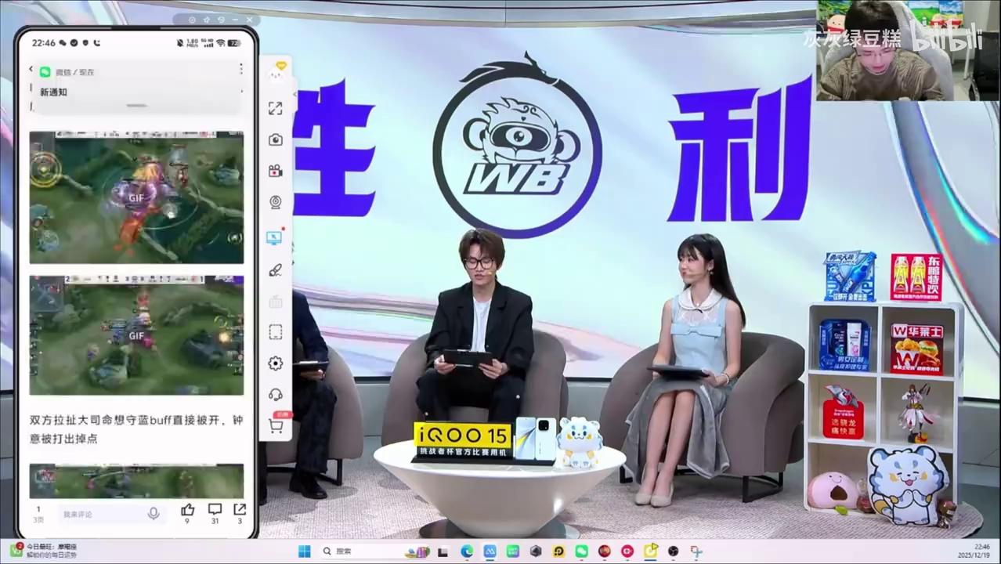
Task: Take a screenshot with the camera icon
Action: coord(275,139)
